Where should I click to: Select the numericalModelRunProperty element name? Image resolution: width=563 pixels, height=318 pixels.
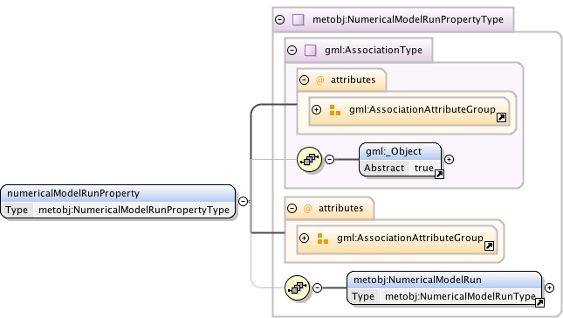(x=73, y=193)
